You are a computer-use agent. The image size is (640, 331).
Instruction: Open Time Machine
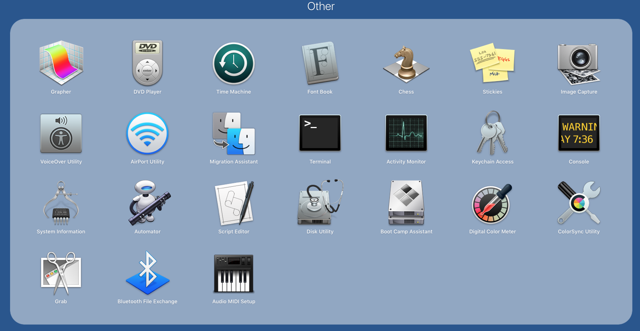click(234, 63)
